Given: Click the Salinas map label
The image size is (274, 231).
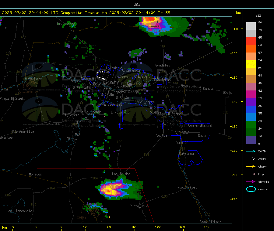Looking at the screenshot, I should (53, 123).
